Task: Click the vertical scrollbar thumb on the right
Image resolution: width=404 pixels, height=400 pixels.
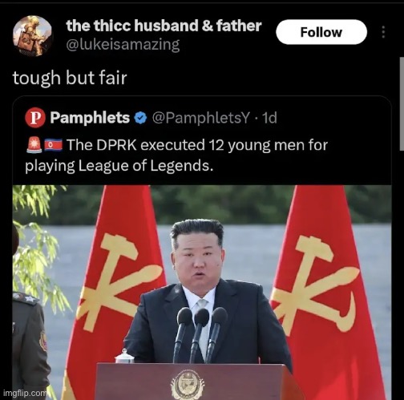Action: click(402, 104)
